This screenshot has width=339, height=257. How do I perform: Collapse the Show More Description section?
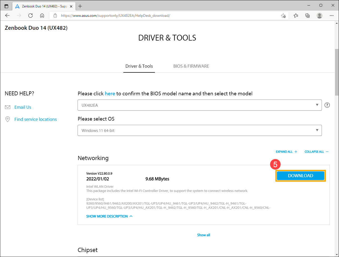pyautogui.click(x=109, y=216)
